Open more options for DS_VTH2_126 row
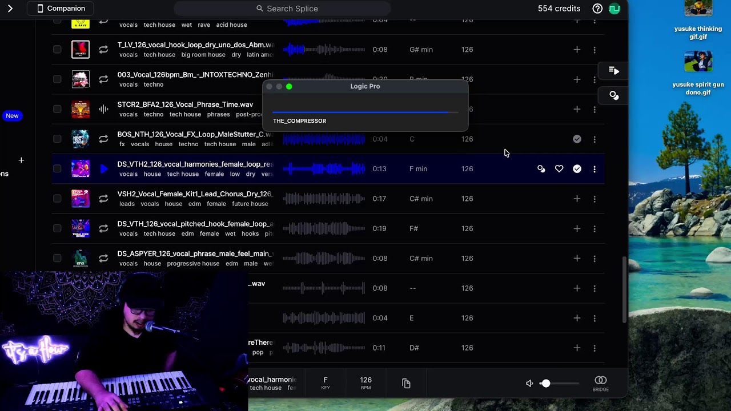The image size is (731, 411). tap(595, 169)
